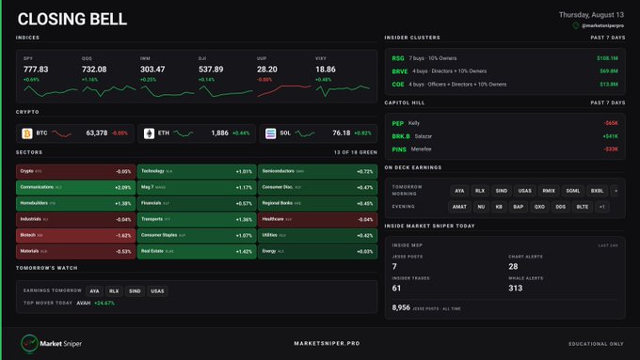
Task: Select the Materials sector tile
Action: point(75,252)
